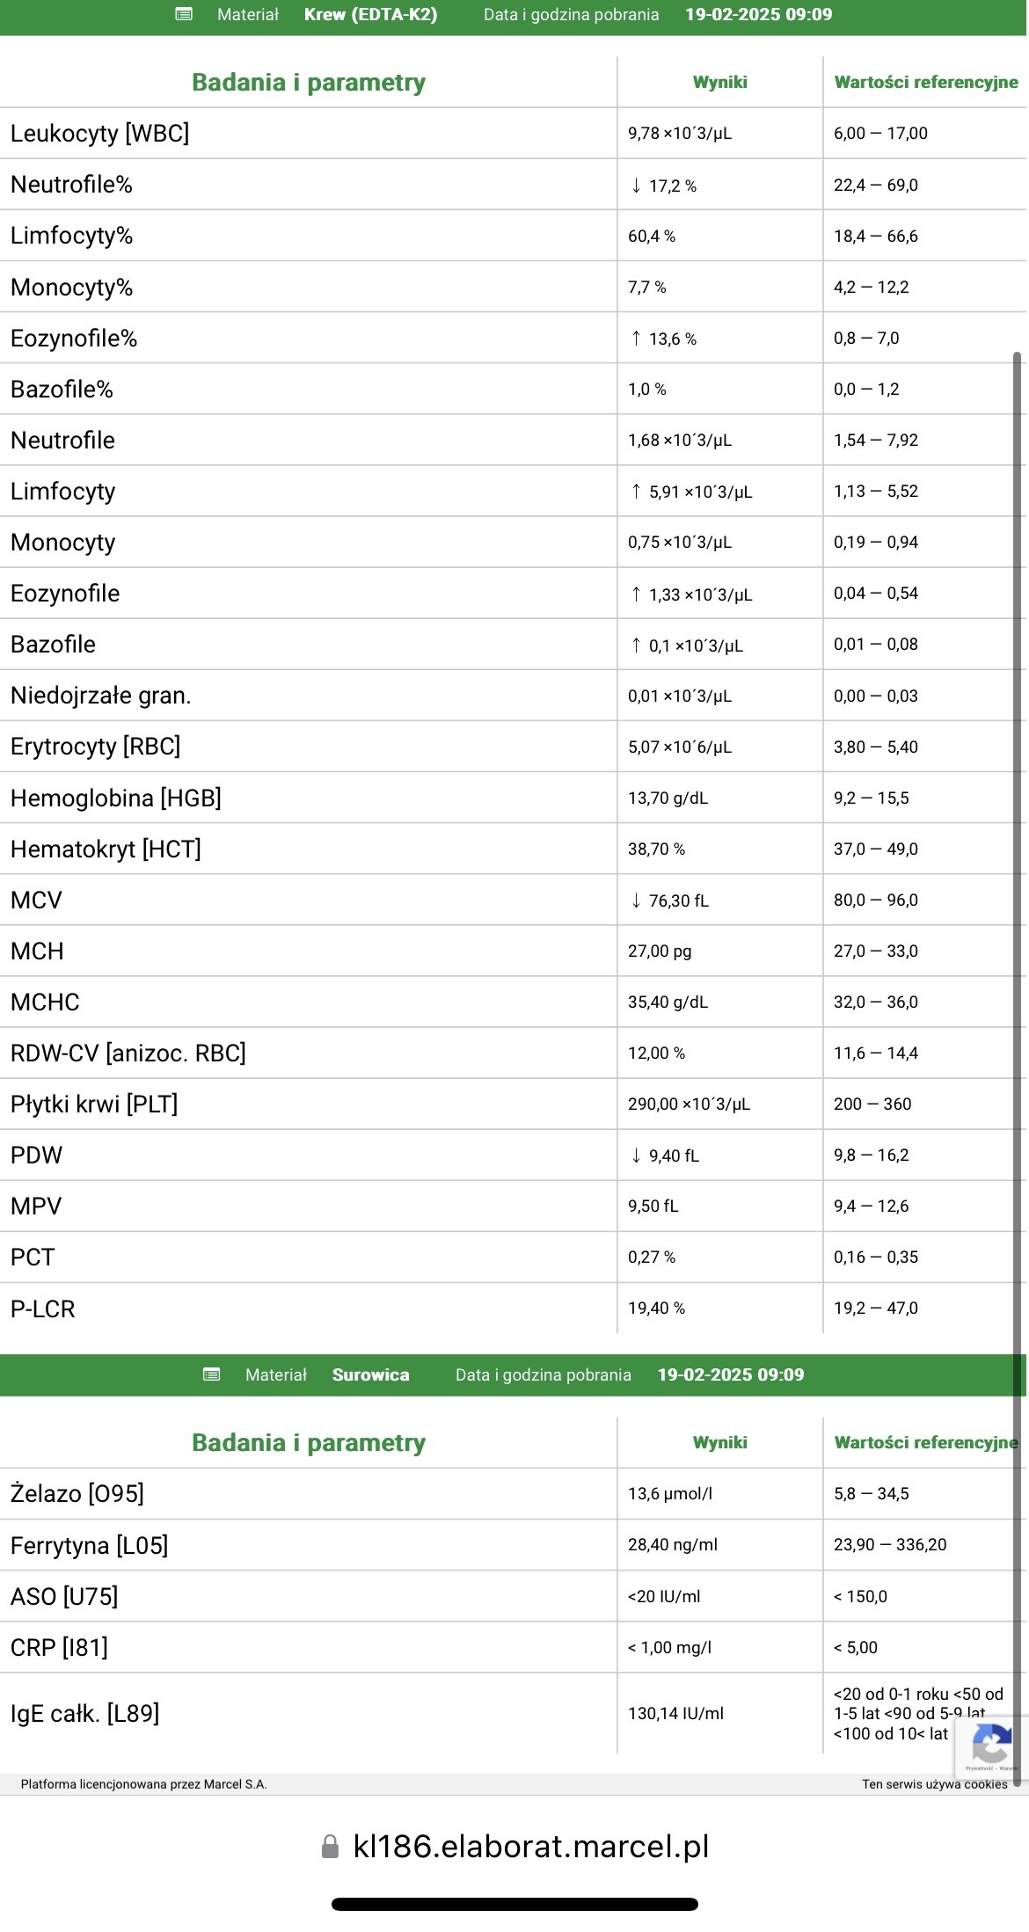Screen dimensions: 1029x1932
Task: Click the up arrow beside Limfocyty 5,91 result
Action: pyautogui.click(x=636, y=492)
